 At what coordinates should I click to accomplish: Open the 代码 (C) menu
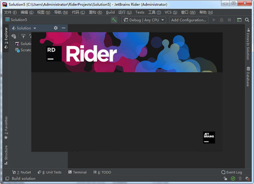pos(78,12)
